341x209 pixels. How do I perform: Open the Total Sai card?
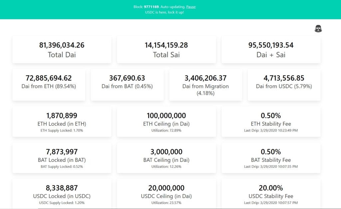(x=166, y=50)
